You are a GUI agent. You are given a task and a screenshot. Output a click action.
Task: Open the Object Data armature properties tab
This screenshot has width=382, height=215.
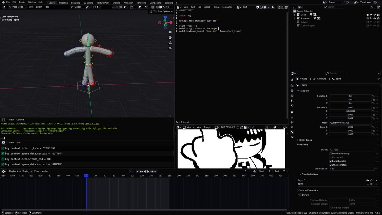point(292,127)
